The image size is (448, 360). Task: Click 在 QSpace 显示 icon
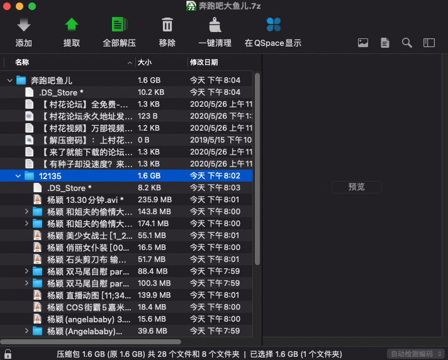[273, 26]
